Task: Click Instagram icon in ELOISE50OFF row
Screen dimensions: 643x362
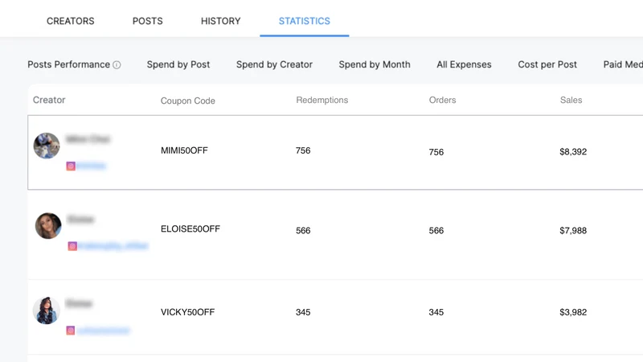Action: (72, 246)
